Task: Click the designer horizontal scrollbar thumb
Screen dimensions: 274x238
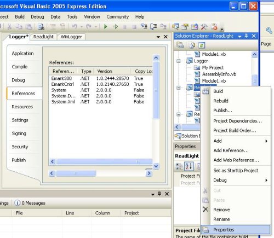Action: (x=76, y=173)
